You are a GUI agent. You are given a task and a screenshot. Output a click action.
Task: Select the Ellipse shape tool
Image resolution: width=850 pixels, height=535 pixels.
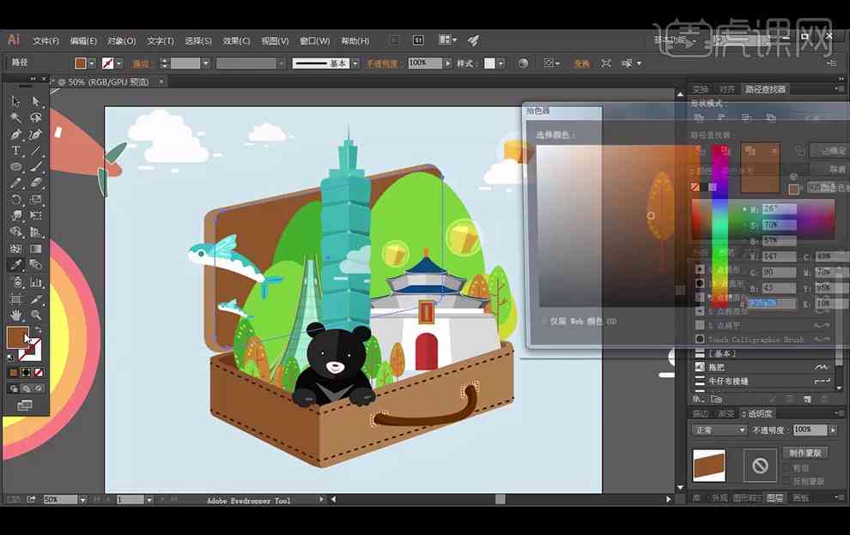15,167
